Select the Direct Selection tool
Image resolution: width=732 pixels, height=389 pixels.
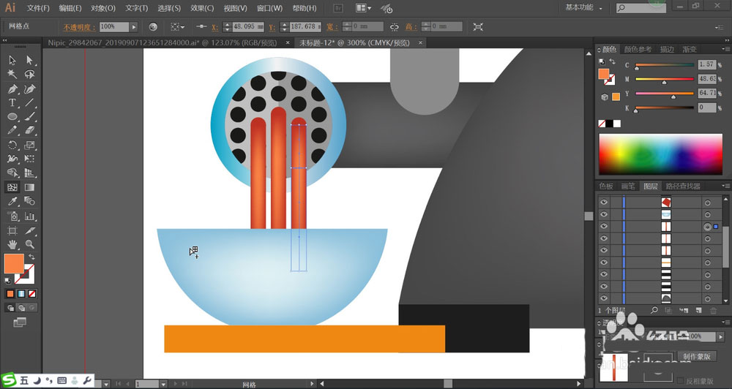pyautogui.click(x=30, y=60)
